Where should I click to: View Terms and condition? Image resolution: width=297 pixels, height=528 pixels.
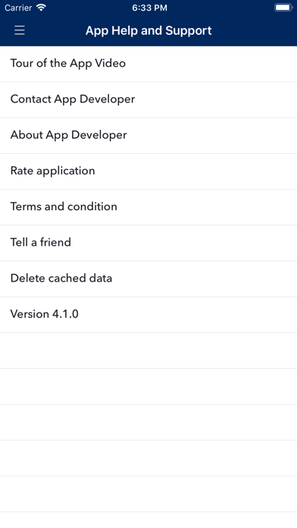148,207
